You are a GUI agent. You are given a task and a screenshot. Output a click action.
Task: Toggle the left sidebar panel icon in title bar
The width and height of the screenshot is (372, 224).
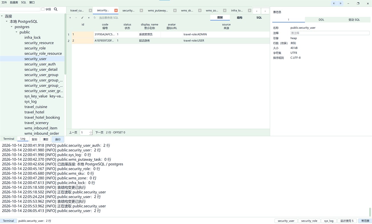pos(334,3)
